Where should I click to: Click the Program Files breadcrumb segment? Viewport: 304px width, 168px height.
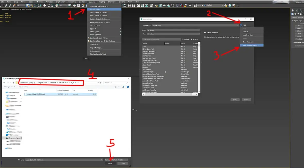(42, 83)
